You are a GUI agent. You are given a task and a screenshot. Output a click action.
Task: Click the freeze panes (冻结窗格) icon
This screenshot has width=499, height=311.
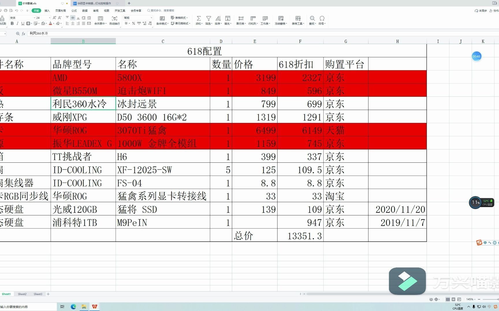[x=281, y=18]
